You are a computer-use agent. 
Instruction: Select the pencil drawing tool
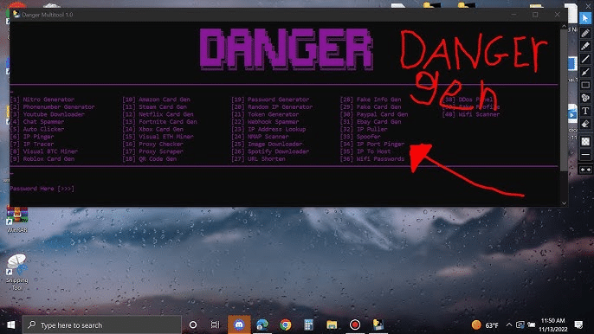click(585, 33)
